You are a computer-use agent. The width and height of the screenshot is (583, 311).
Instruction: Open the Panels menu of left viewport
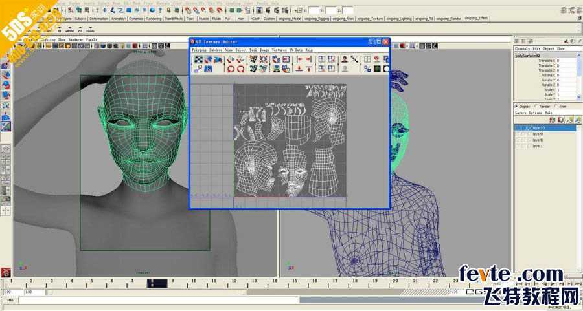[x=91, y=39]
